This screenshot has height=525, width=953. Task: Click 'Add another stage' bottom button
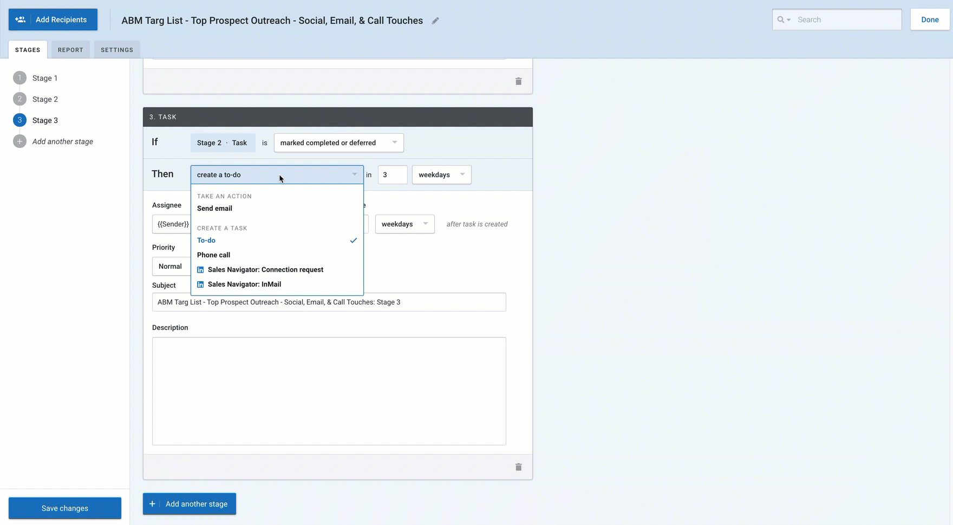pyautogui.click(x=190, y=504)
